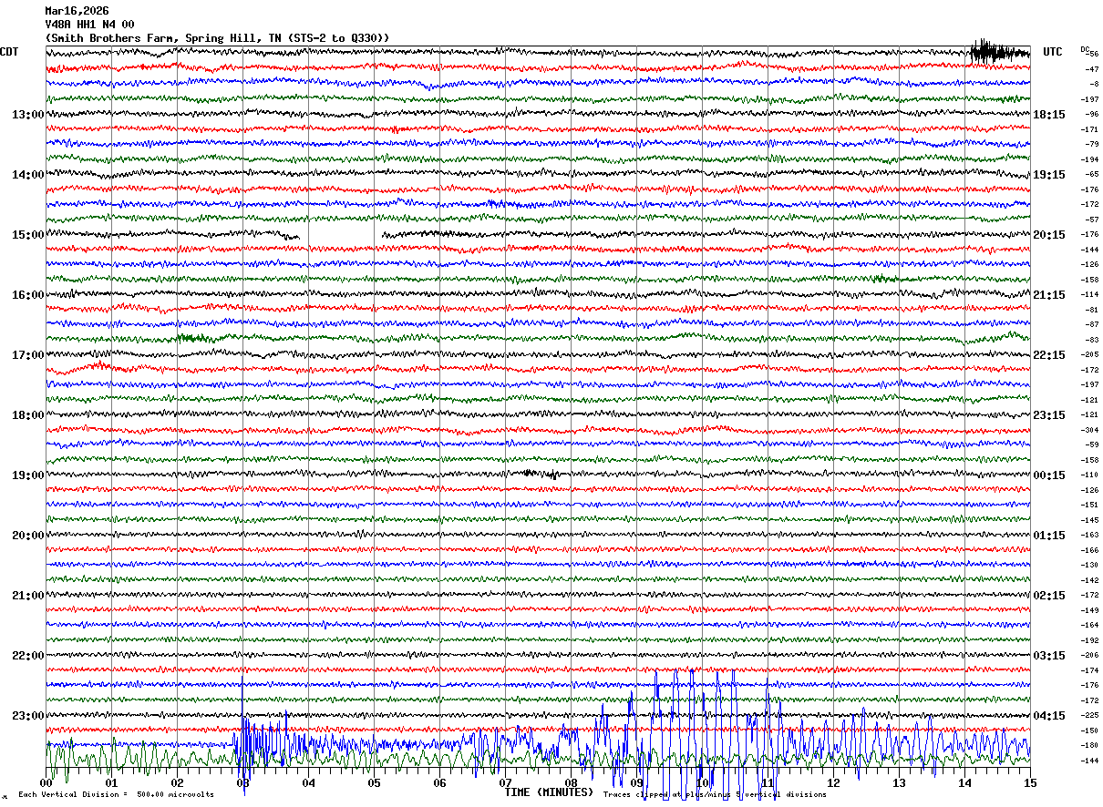Screen dimensions: 1103x807
Task: Click the black high-frequency burst at top right
Action: tap(999, 52)
